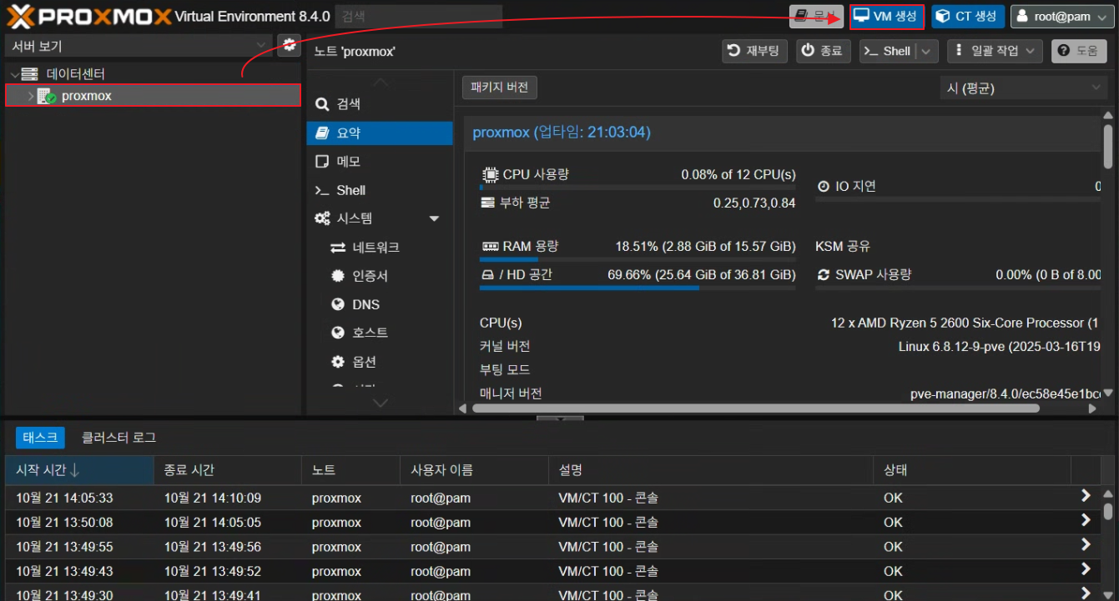Sort by 시작 시간 column header
Viewport: 1119px width, 601px height.
[79, 470]
